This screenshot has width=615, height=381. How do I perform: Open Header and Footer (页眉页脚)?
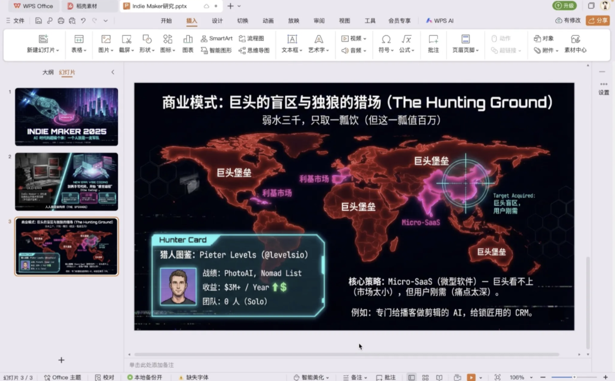click(x=465, y=43)
